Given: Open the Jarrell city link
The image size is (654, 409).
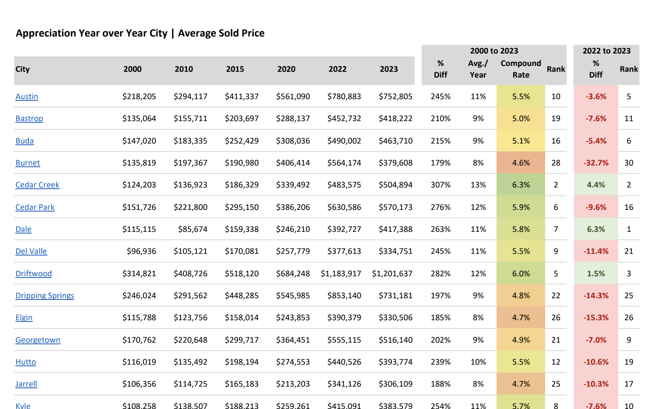Looking at the screenshot, I should [26, 384].
